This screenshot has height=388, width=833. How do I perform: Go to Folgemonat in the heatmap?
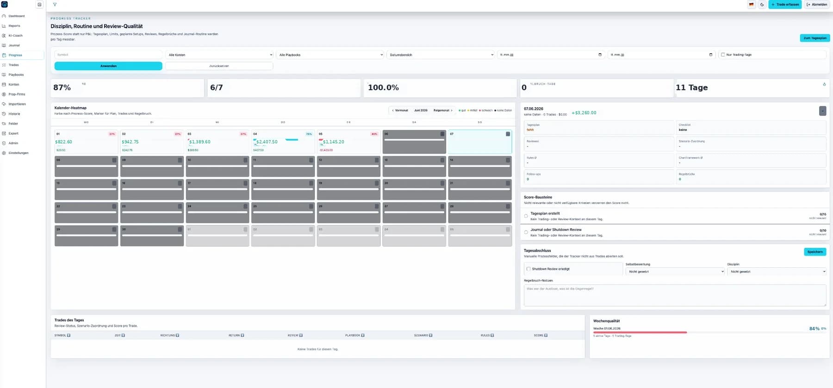click(443, 111)
